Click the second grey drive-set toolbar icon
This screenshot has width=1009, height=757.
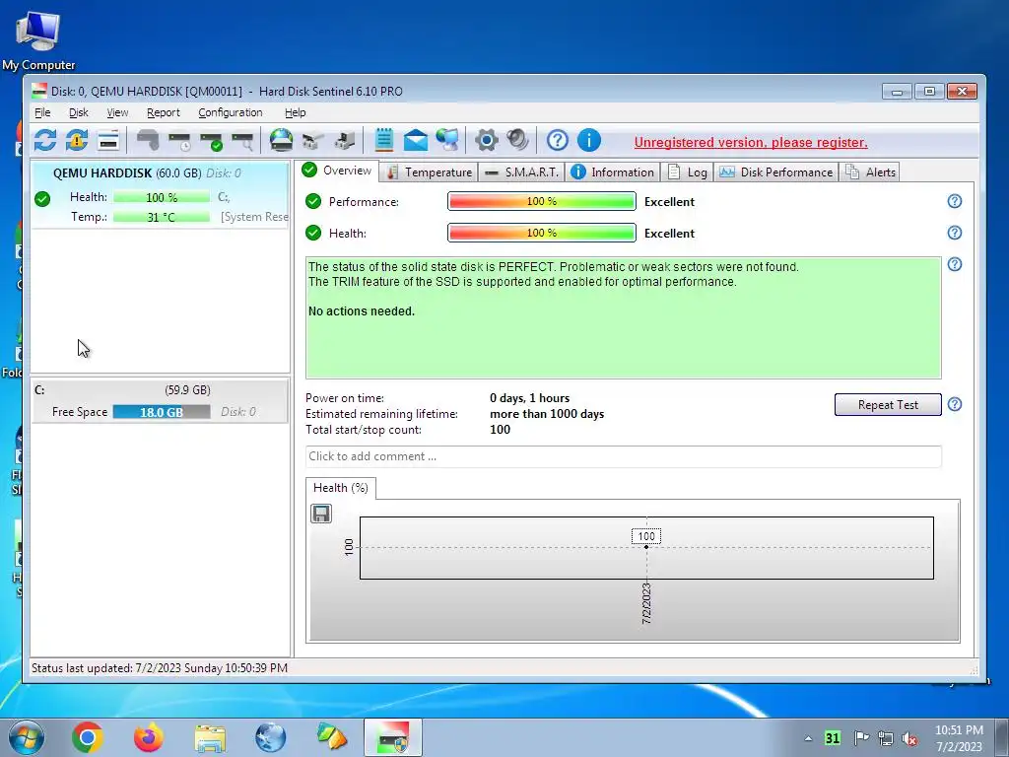click(344, 140)
